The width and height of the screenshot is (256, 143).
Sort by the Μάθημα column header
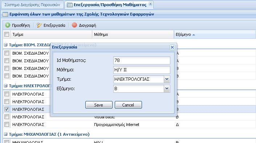[133, 34]
